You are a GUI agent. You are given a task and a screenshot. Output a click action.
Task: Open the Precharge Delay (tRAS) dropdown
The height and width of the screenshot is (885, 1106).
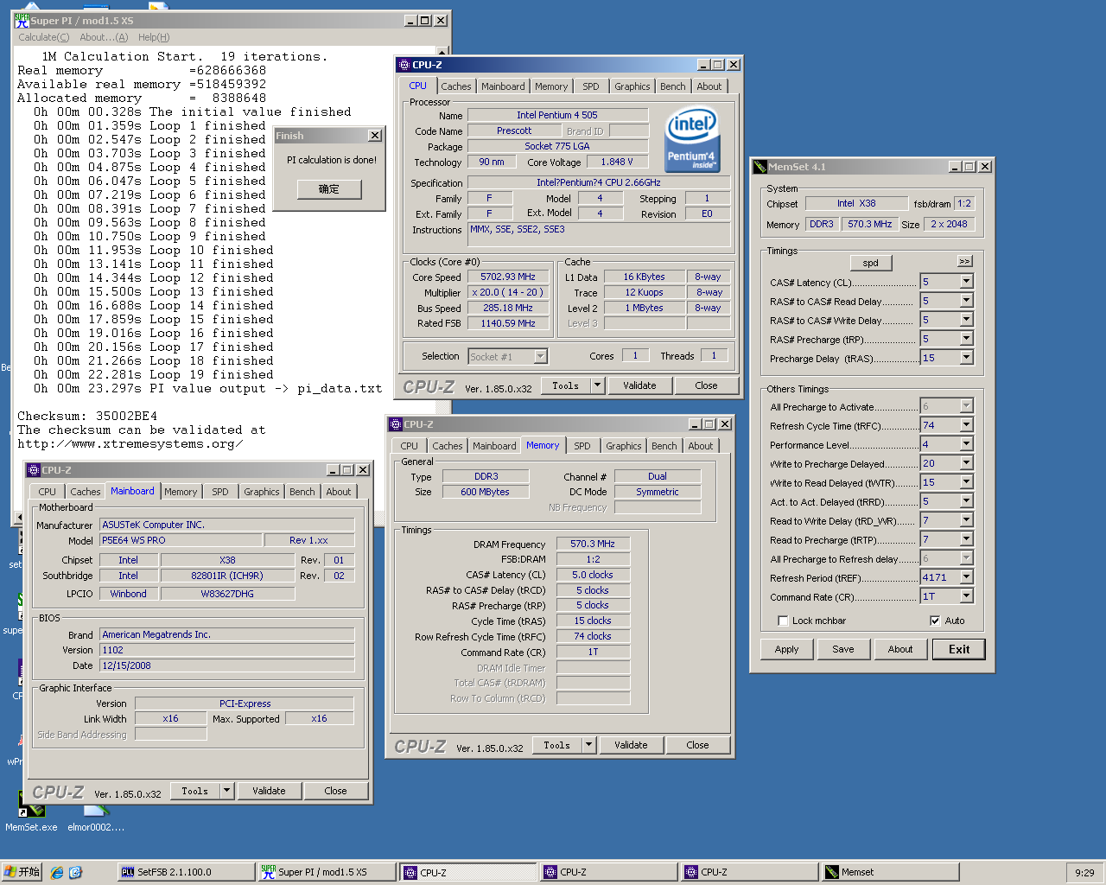[x=966, y=358]
